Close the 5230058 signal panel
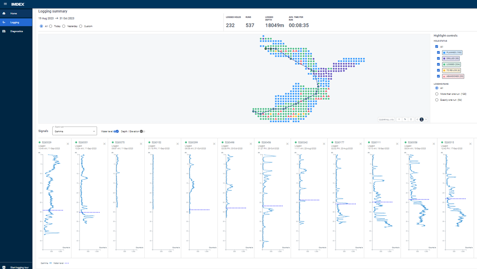 click(434, 144)
